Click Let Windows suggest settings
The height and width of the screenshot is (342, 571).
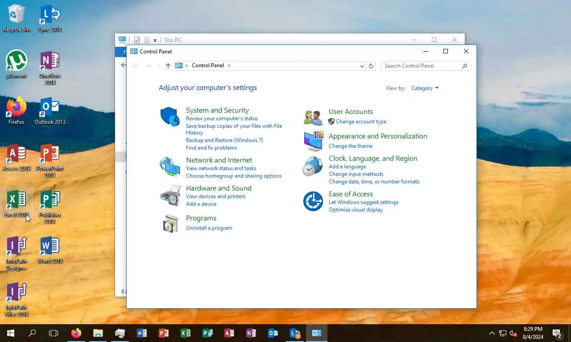coord(364,202)
